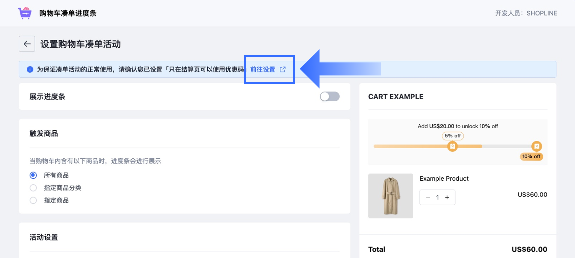Click the external link icon beside 前往设置
The width and height of the screenshot is (575, 258).
(x=283, y=70)
